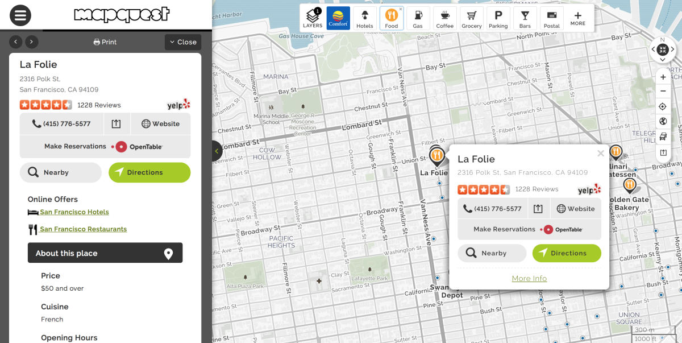Switch map style with the globe icon
This screenshot has height=343, width=682.
663,121
